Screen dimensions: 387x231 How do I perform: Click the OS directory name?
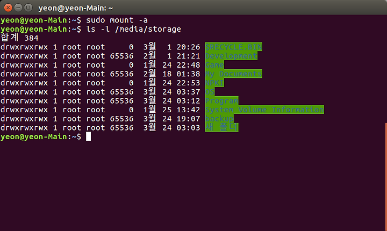210,92
